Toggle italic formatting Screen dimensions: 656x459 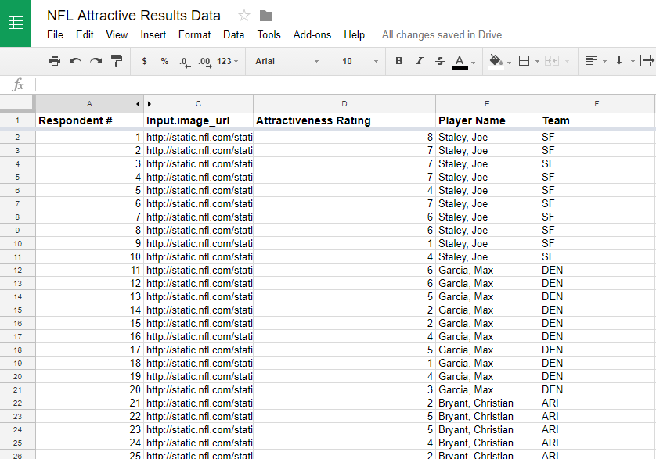click(420, 61)
